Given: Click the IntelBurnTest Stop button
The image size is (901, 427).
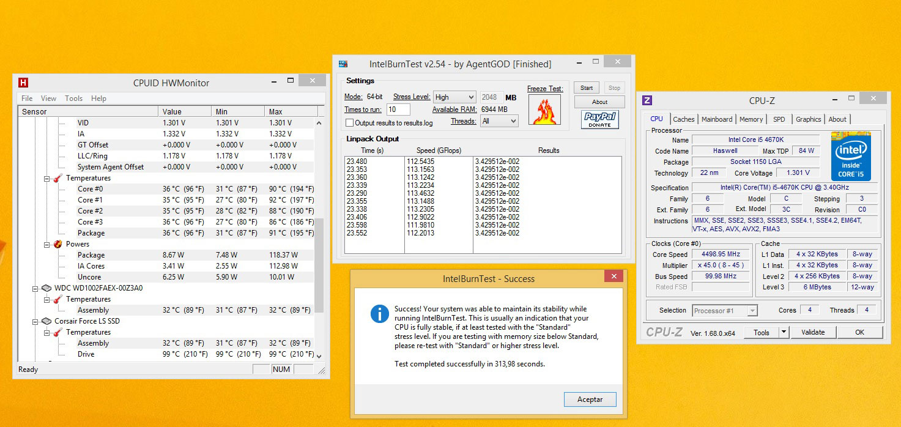Looking at the screenshot, I should point(614,88).
